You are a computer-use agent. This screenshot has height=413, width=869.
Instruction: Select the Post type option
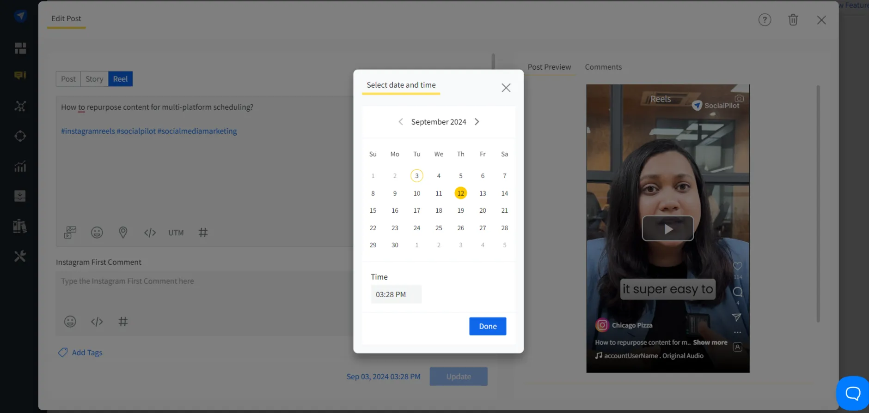(68, 79)
